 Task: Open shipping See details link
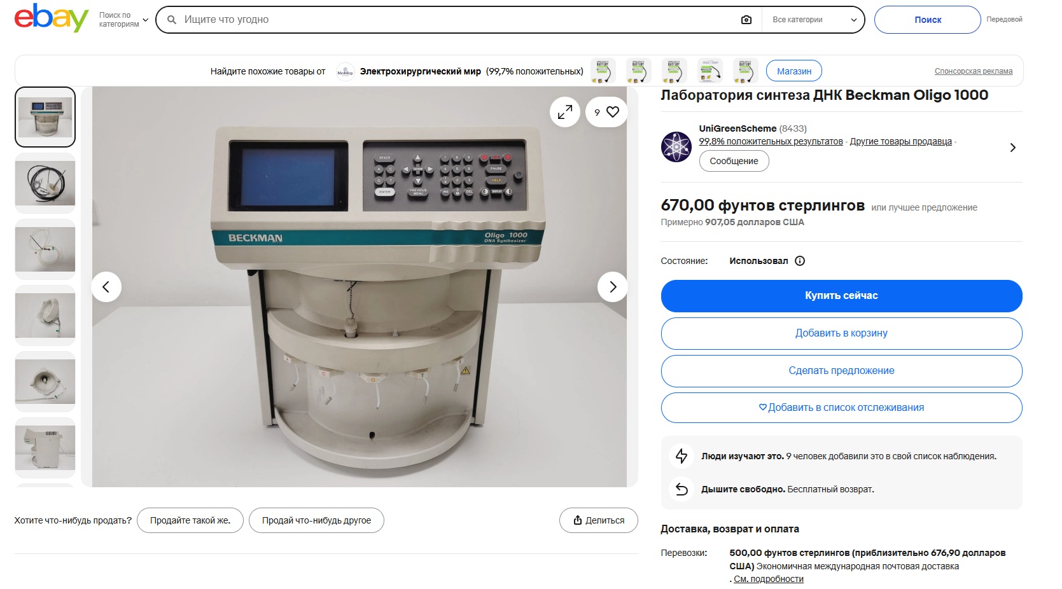[x=769, y=579]
